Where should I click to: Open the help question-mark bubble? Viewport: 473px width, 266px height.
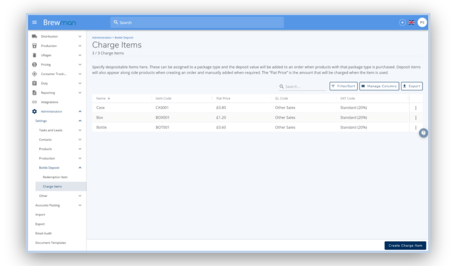point(423,133)
